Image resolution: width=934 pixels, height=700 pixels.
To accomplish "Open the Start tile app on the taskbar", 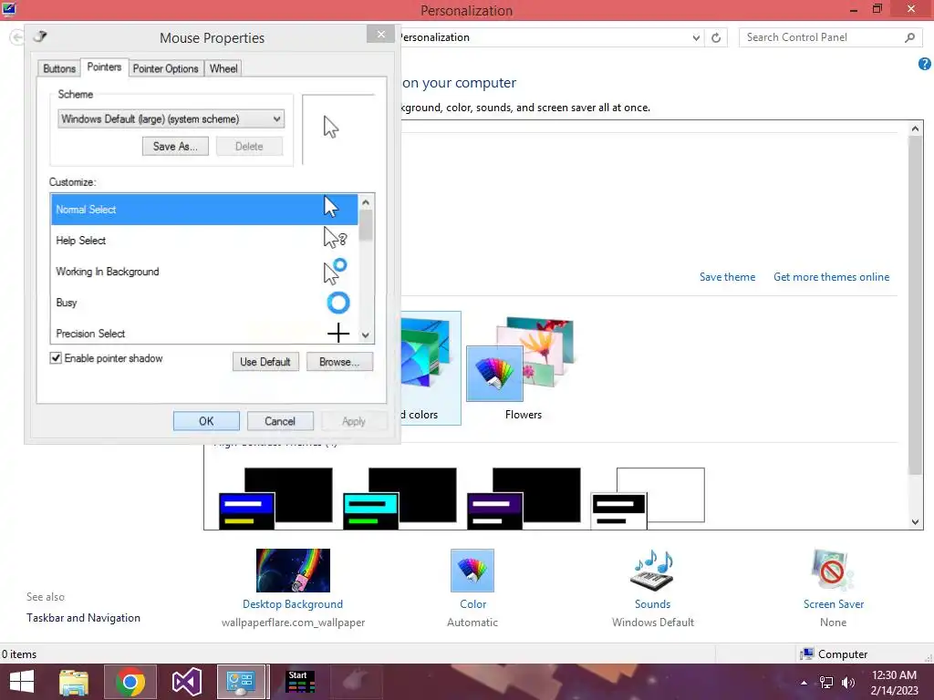I will (x=300, y=682).
